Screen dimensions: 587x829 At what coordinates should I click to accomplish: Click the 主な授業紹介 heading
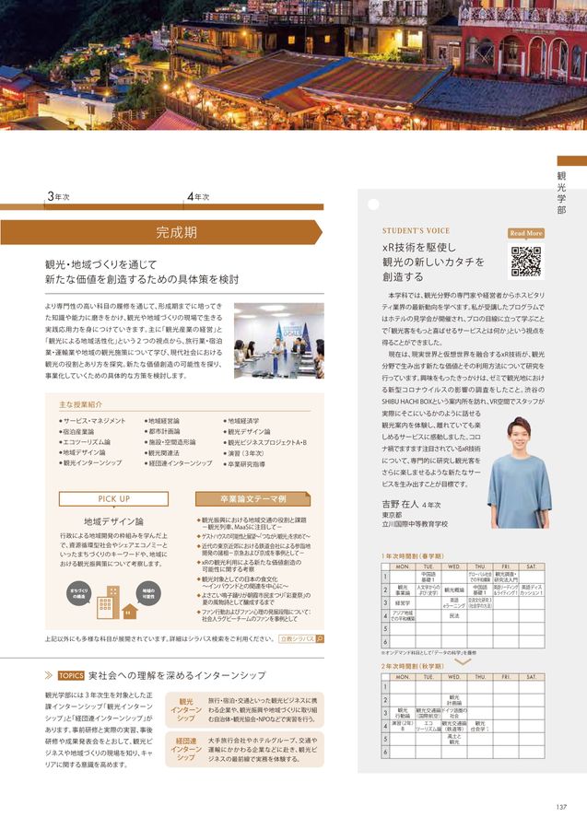(80, 404)
